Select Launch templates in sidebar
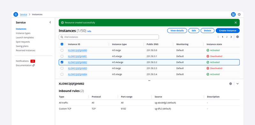This screenshot has width=255, height=125. point(25,37)
